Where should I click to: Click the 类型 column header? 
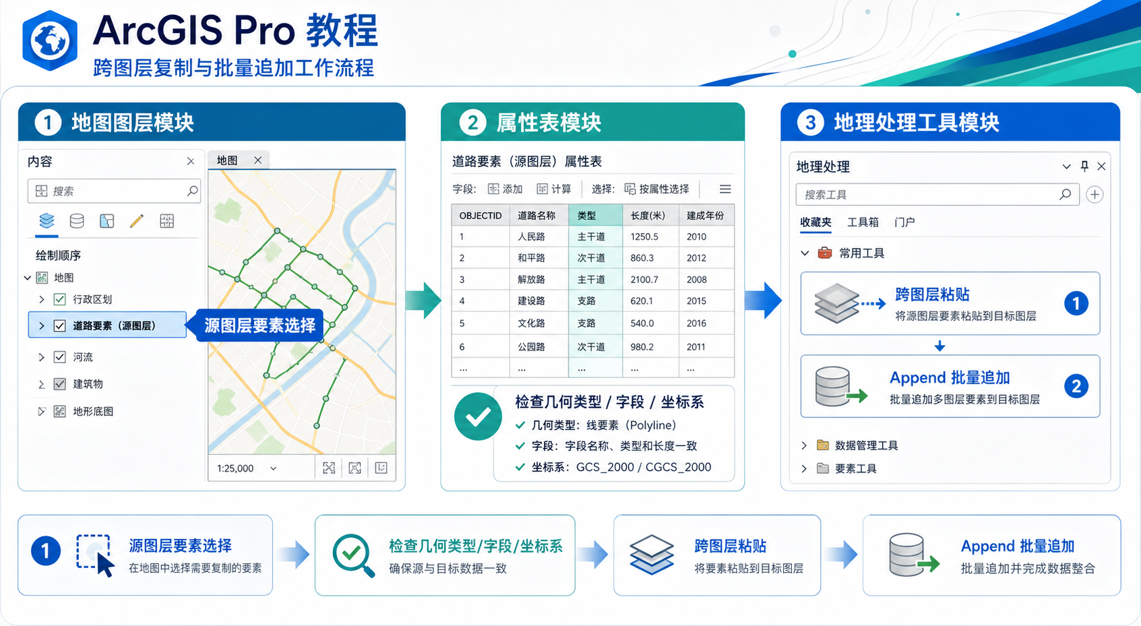595,216
